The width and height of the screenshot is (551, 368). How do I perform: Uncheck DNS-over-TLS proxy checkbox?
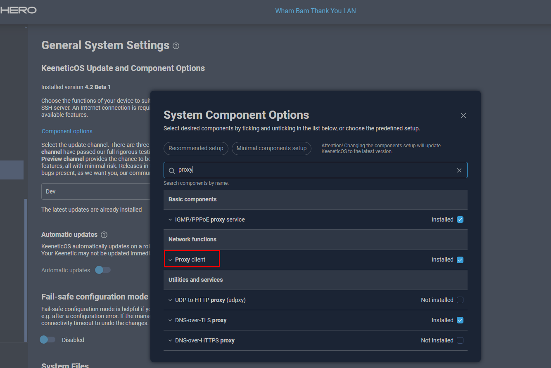[460, 320]
